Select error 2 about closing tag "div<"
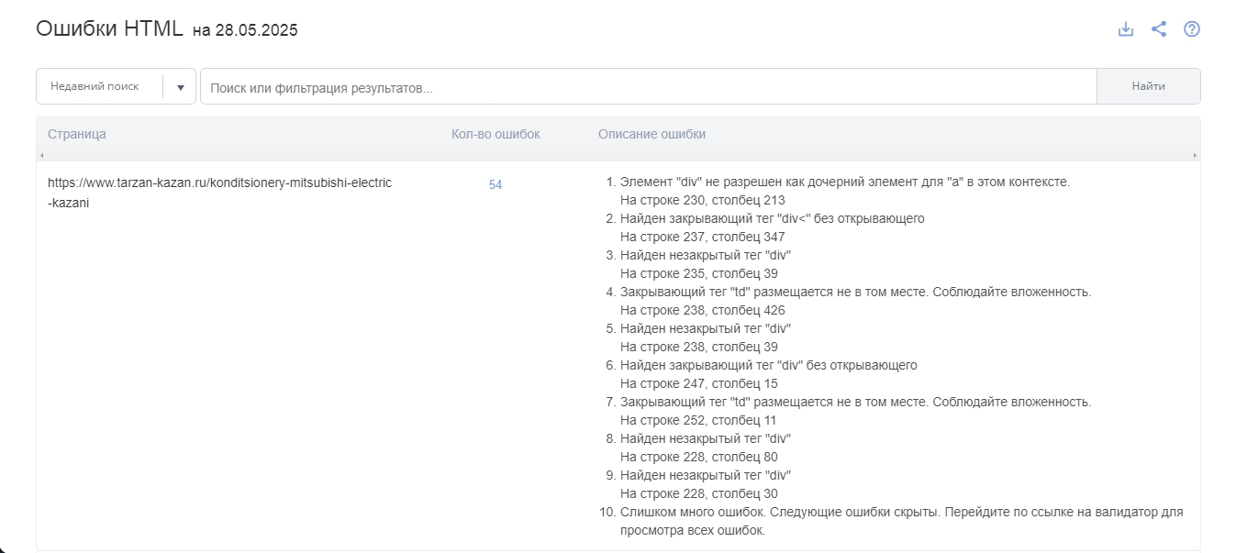 (773, 227)
